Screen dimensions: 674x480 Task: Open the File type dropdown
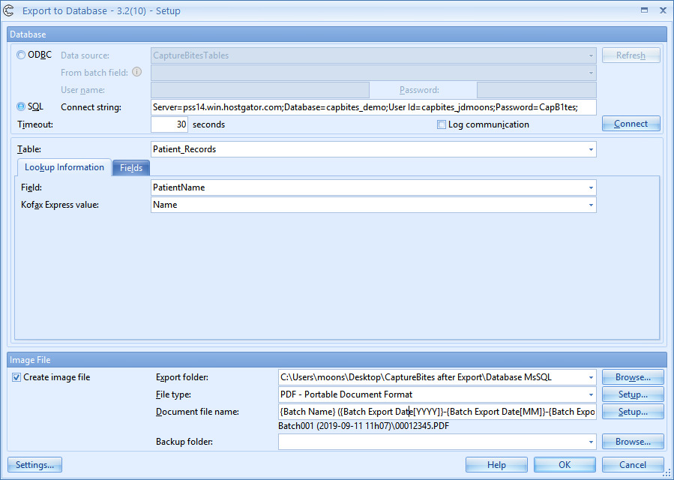[591, 394]
